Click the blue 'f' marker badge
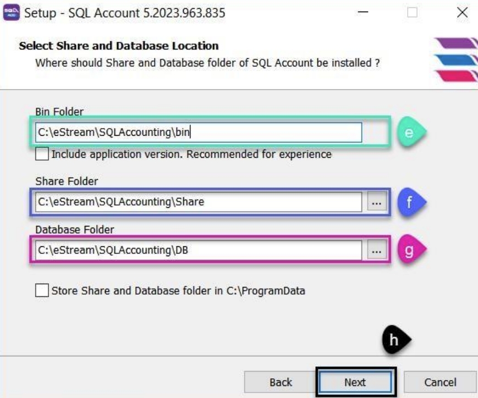The height and width of the screenshot is (398, 478). (410, 202)
